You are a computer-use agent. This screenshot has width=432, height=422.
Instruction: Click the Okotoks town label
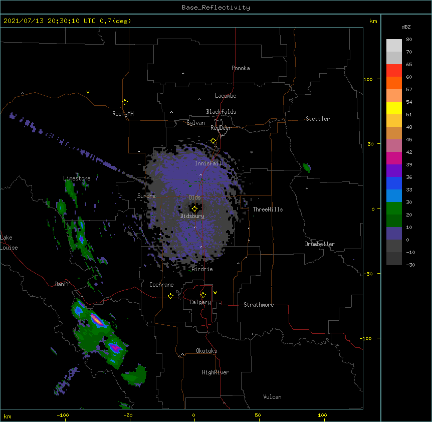pos(206,351)
